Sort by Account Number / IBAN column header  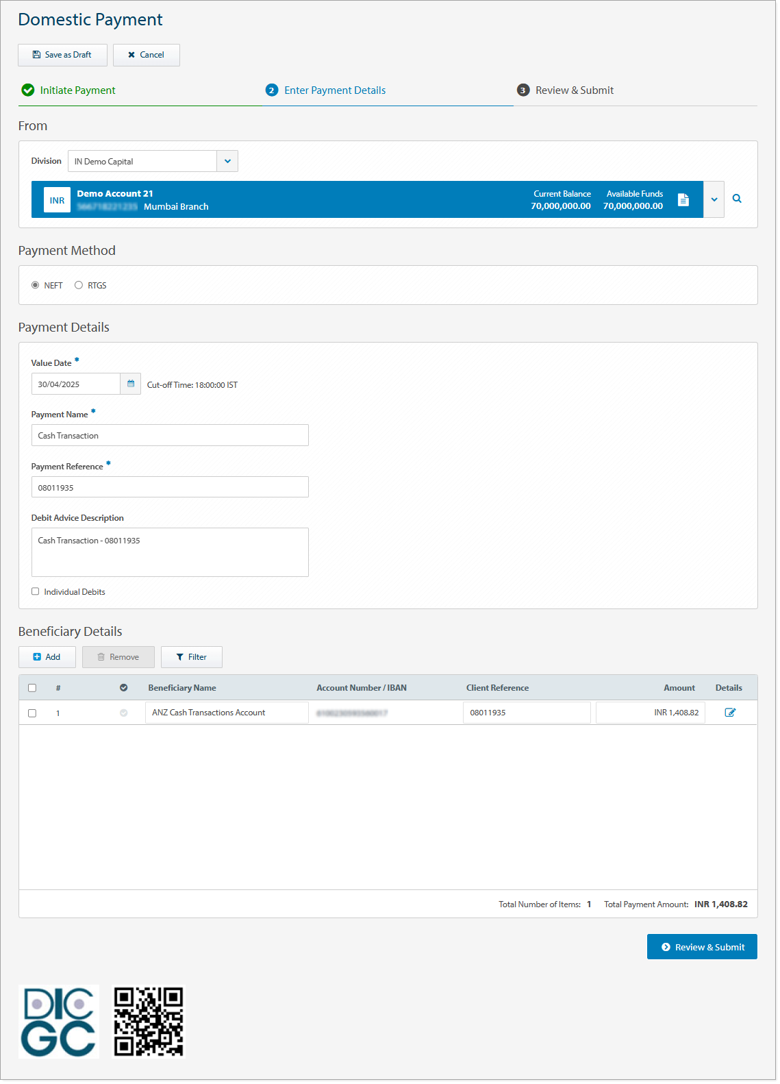pos(362,688)
